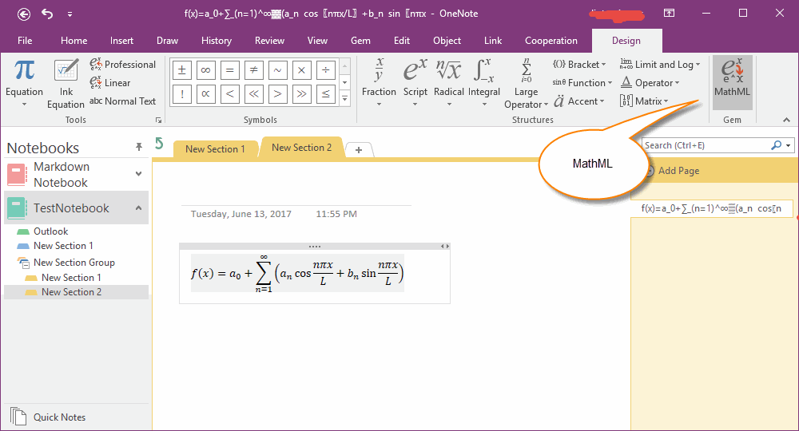Toggle Normal Text in equation
Viewport: 799px width, 431px height.
point(123,101)
